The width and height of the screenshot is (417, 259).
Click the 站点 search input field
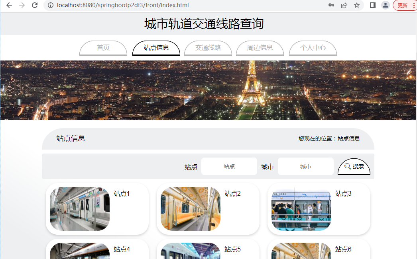click(x=229, y=166)
